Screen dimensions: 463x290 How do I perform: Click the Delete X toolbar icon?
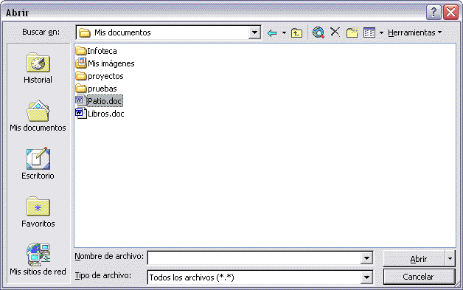click(335, 32)
